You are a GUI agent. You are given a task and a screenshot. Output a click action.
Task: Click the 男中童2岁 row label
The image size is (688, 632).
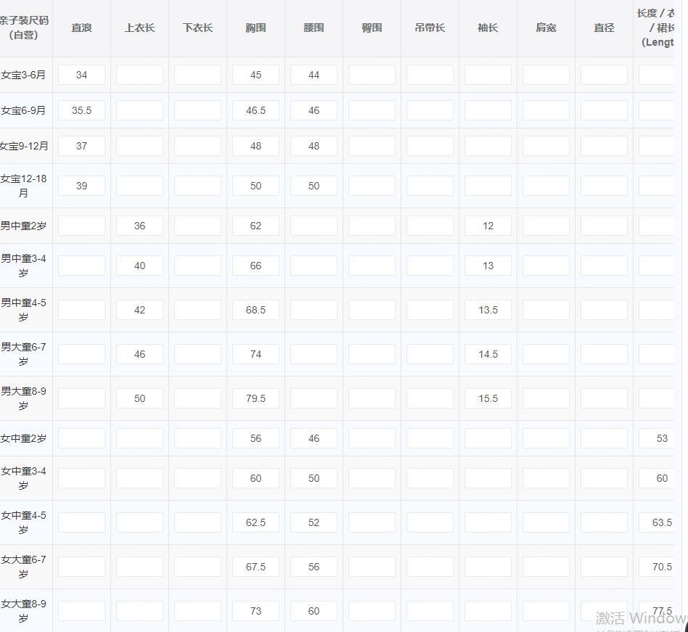coord(23,226)
